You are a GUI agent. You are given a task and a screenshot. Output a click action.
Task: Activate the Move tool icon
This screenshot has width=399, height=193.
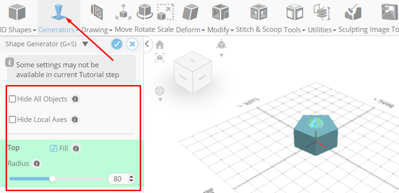[123, 12]
